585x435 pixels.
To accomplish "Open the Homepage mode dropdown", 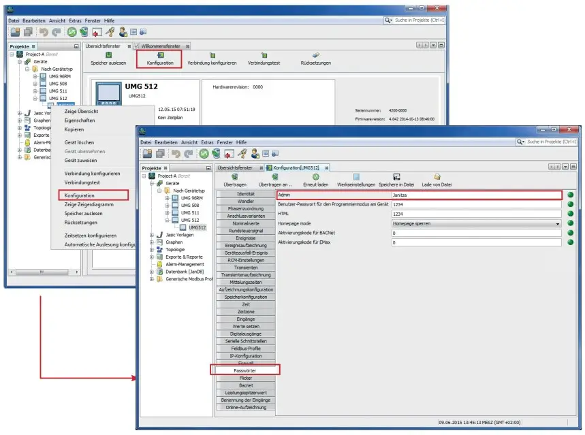I will pos(477,223).
